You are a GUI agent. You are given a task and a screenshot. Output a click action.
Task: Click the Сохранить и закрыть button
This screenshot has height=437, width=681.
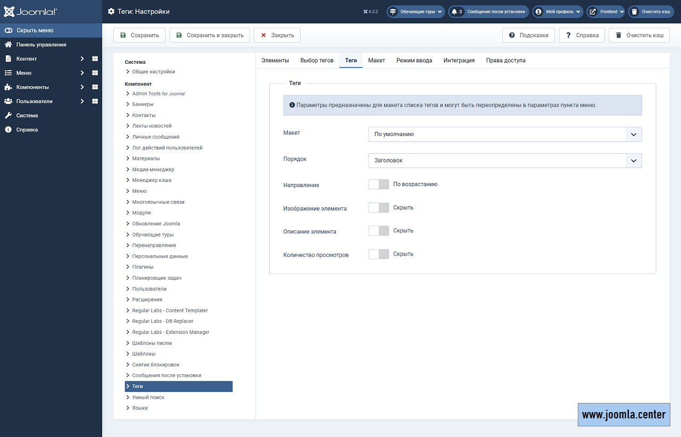(x=209, y=36)
